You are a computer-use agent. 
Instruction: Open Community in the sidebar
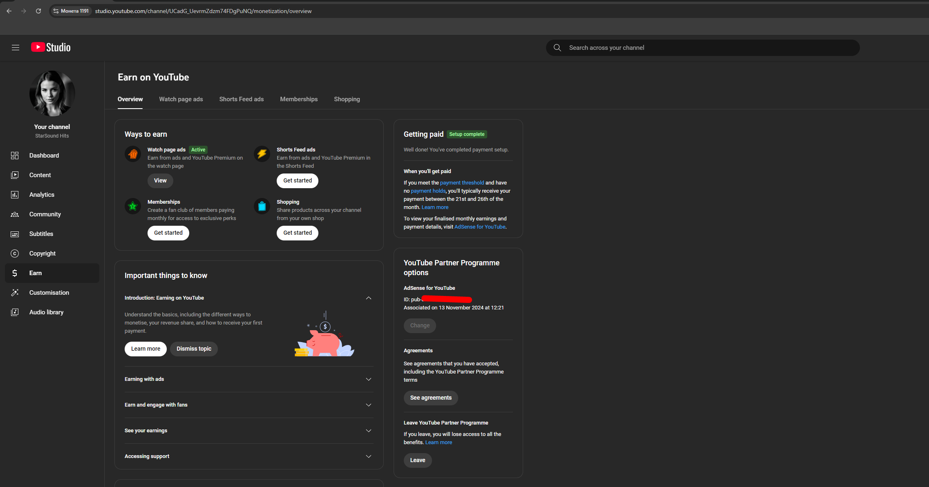pyautogui.click(x=52, y=214)
